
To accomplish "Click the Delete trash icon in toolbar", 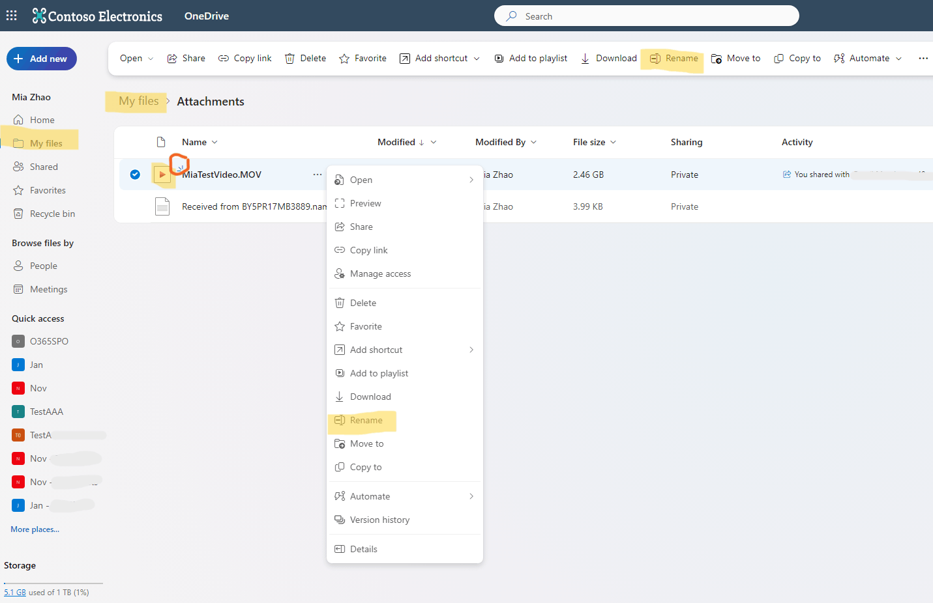I will pyautogui.click(x=289, y=59).
